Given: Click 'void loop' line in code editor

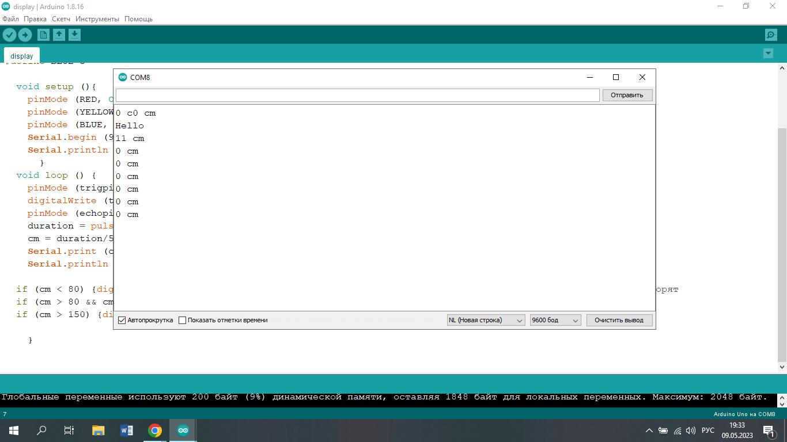Looking at the screenshot, I should 56,175.
